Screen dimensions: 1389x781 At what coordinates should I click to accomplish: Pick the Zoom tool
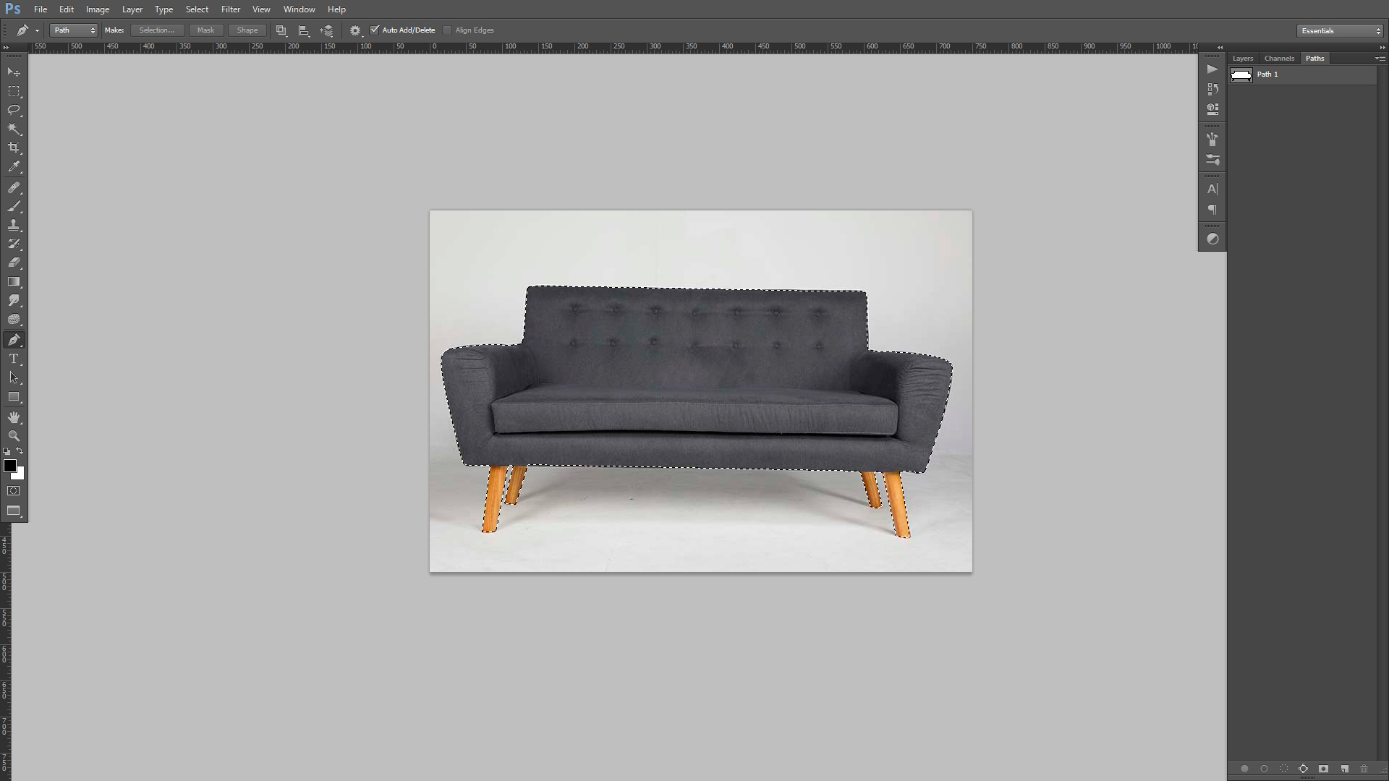pyautogui.click(x=14, y=436)
